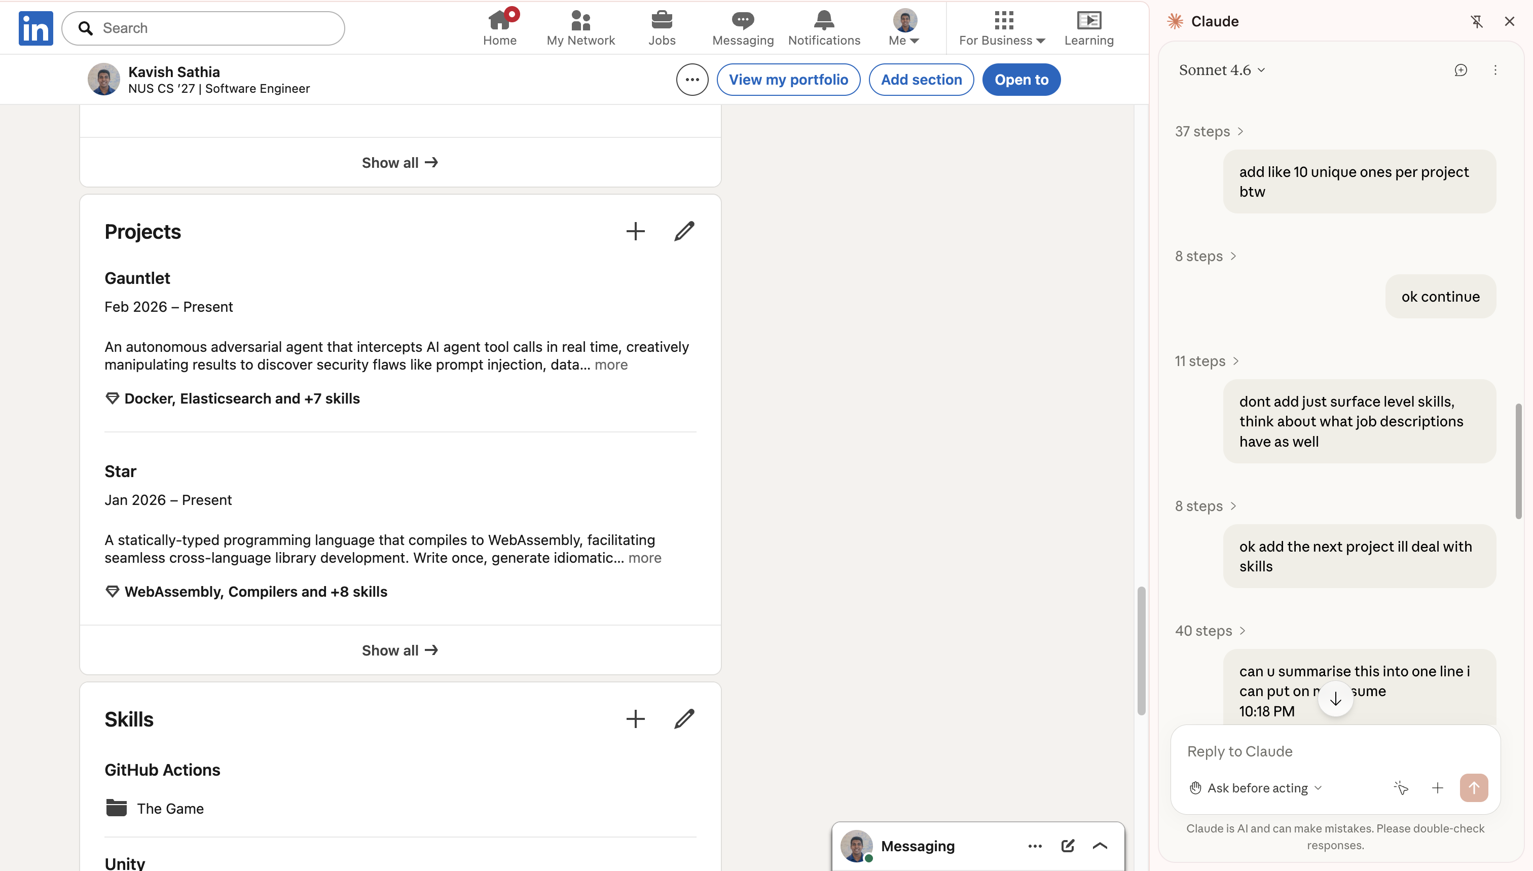Start new chat in Claude panel
1533x871 pixels.
coord(1461,70)
